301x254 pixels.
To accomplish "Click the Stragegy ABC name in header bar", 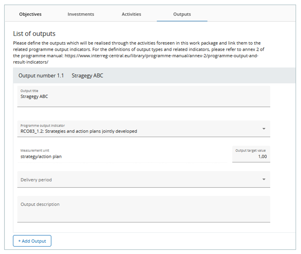I will click(x=87, y=76).
